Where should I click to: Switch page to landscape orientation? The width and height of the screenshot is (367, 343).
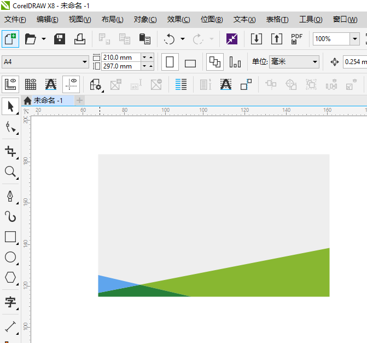(190, 62)
